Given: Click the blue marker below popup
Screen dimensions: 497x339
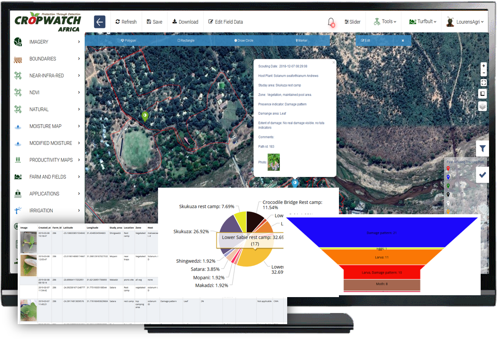Looking at the screenshot, I should tap(295, 183).
